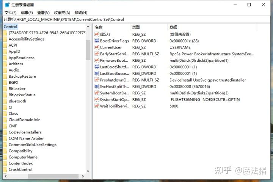Image resolution: width=273 pixels, height=182 pixels.
Task: Click the folder icon of ComputerName key
Action: click(x=5, y=157)
